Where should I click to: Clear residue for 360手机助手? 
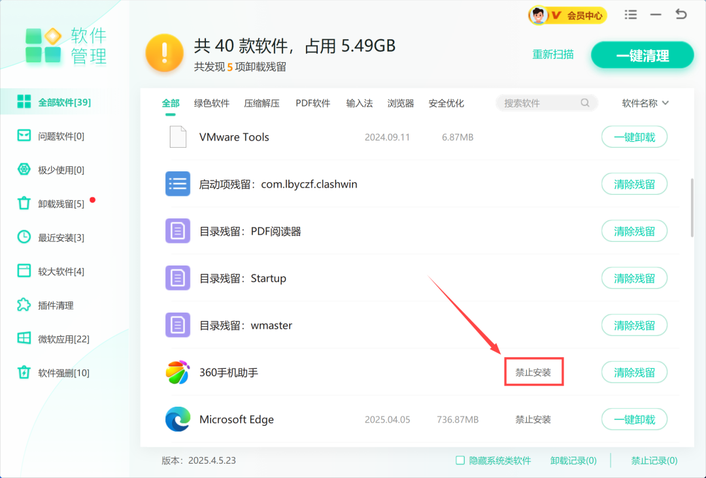click(x=634, y=372)
